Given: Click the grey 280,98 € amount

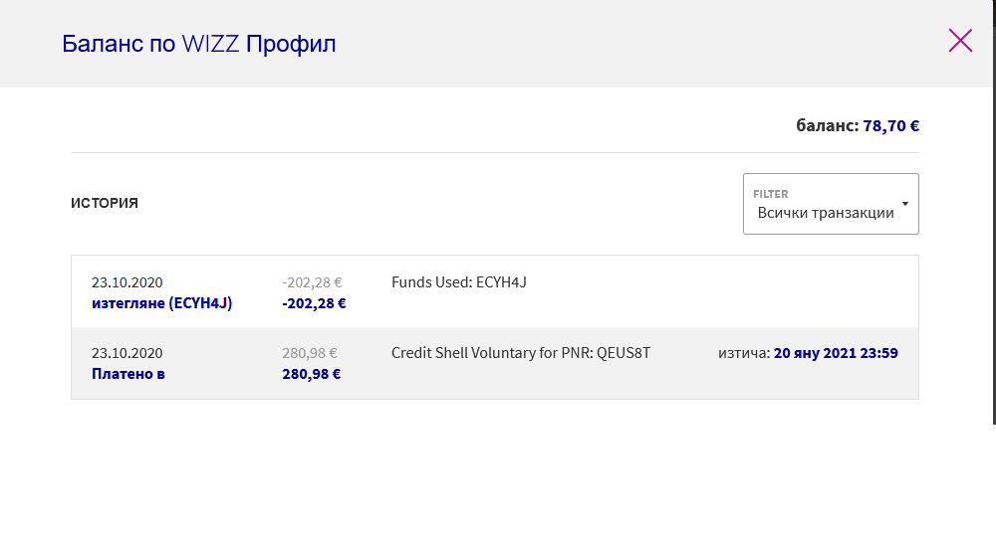Looking at the screenshot, I should tap(310, 352).
